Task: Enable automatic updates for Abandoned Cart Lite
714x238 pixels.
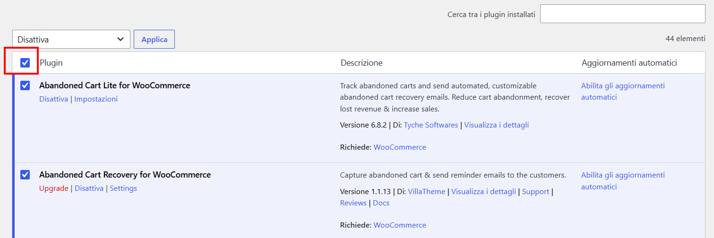Action: tap(623, 92)
